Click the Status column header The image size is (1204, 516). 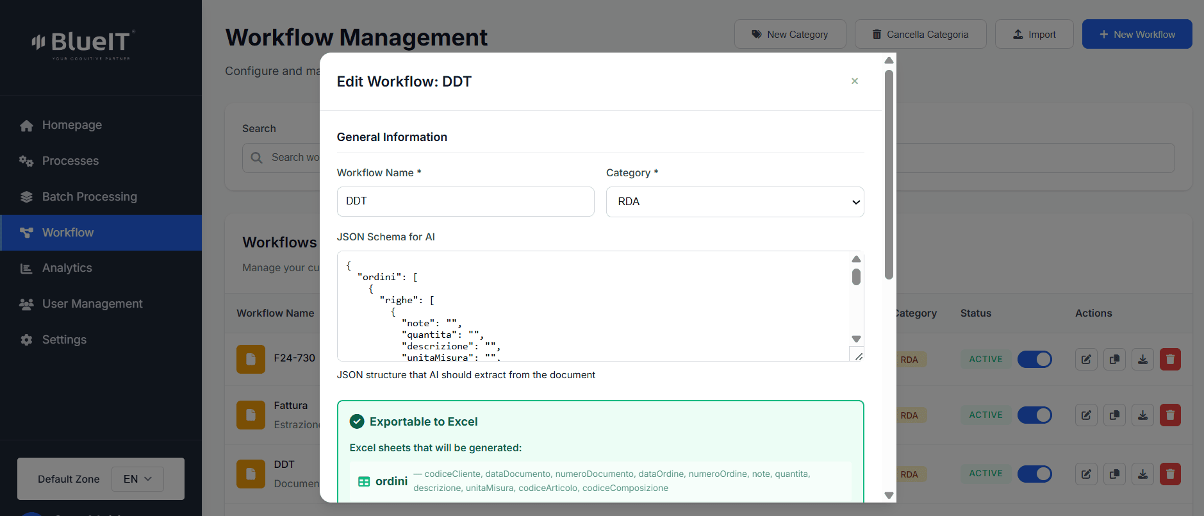975,313
